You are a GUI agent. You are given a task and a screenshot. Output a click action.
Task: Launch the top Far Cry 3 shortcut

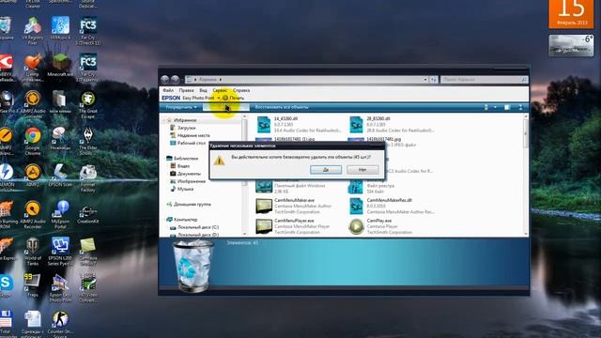[87, 31]
